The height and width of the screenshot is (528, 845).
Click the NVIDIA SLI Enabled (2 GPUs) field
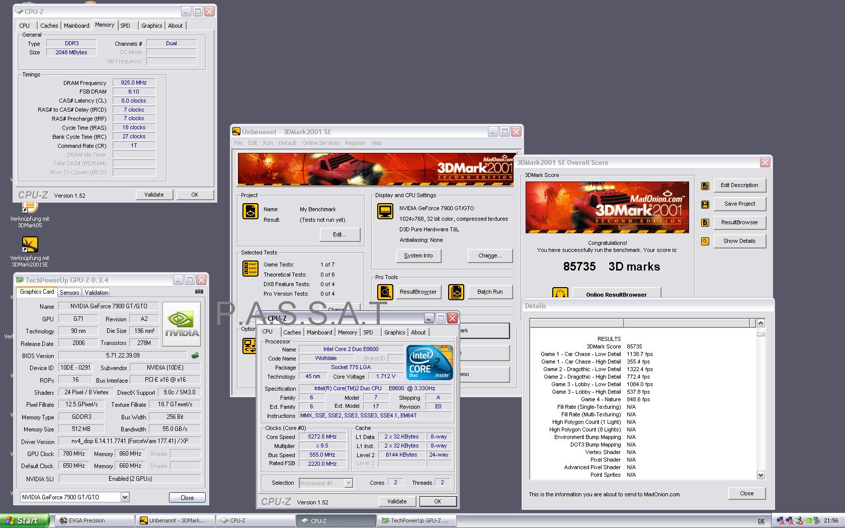coord(130,479)
